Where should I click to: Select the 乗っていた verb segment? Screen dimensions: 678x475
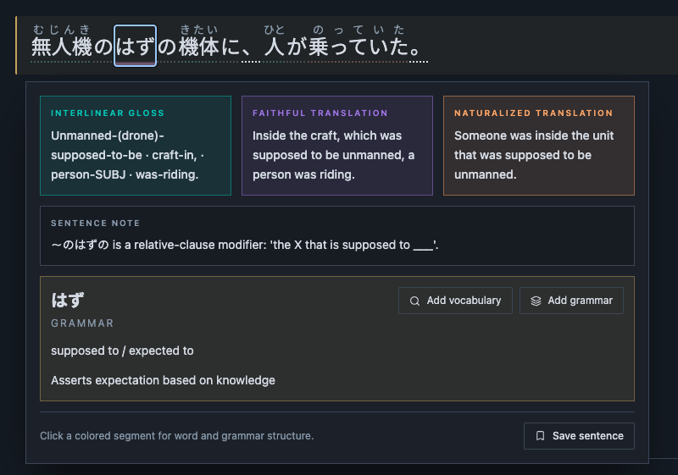click(358, 47)
